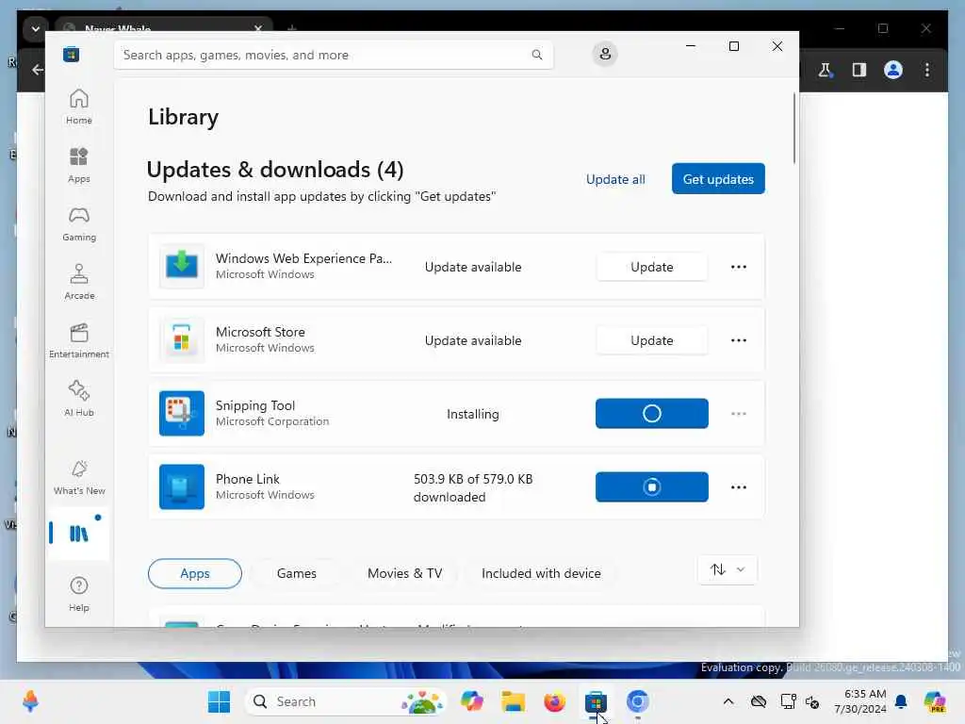This screenshot has height=724, width=965.
Task: Open the user account profile icon
Action: pos(605,54)
